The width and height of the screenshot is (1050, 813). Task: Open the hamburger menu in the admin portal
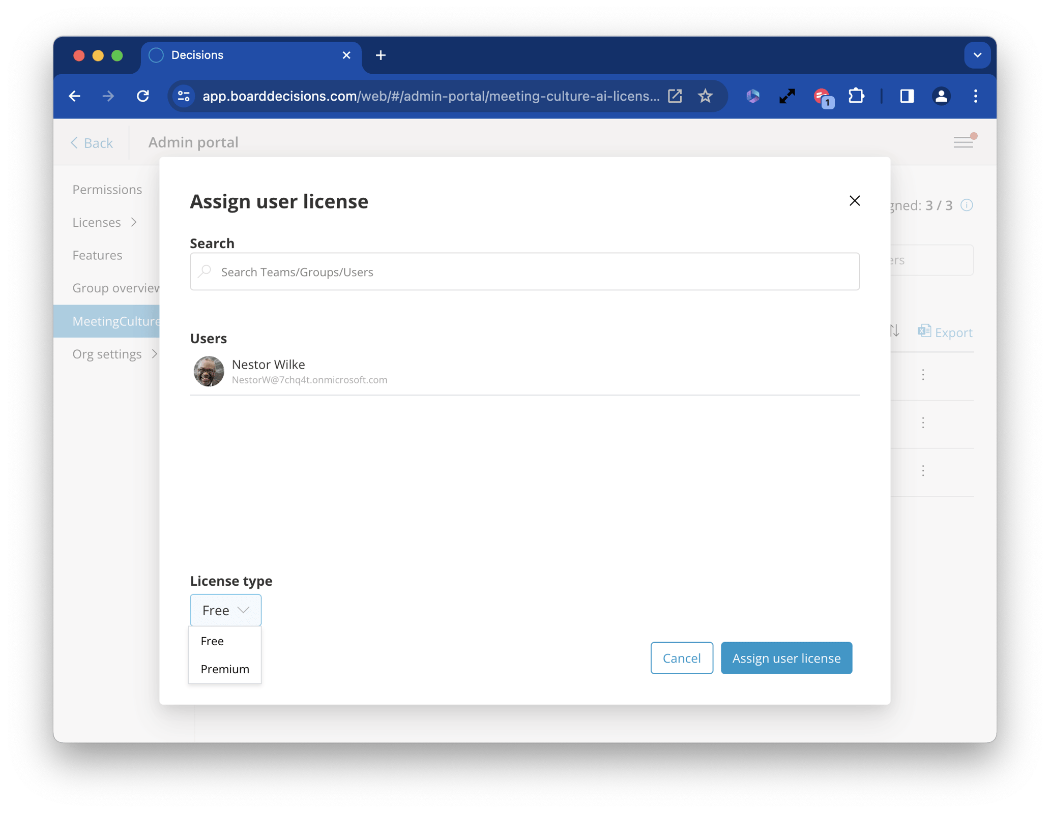(964, 142)
